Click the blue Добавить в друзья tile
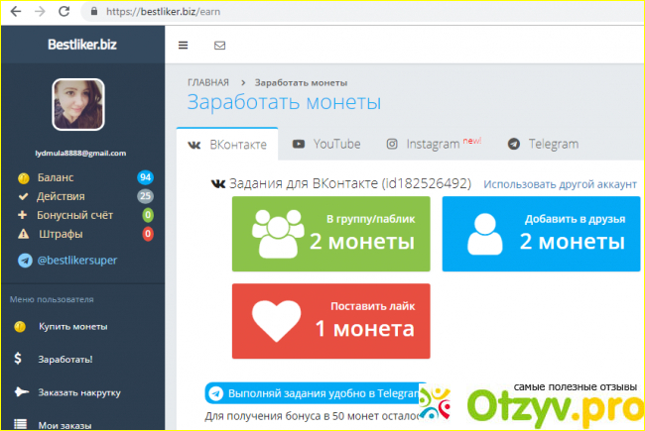Image resolution: width=645 pixels, height=431 pixels. (541, 233)
